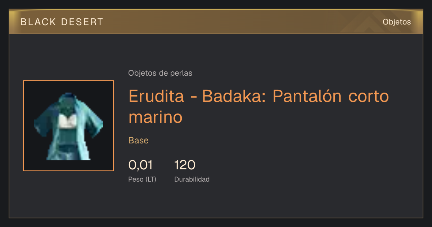
Task: Click the golden header banner center
Action: point(216,22)
